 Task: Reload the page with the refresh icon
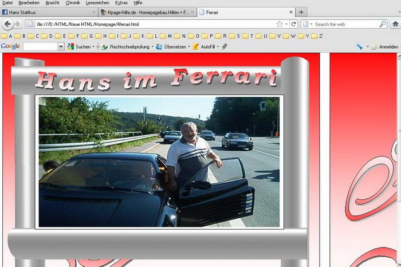click(x=294, y=24)
